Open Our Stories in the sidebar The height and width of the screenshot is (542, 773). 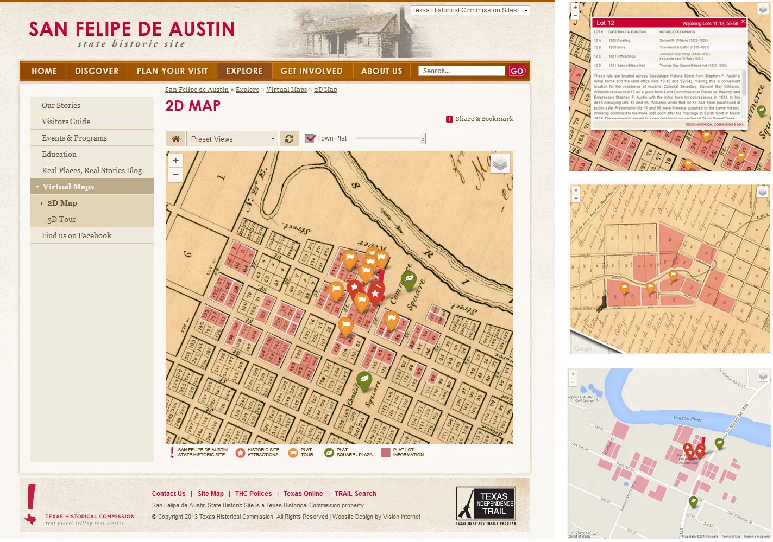92,105
